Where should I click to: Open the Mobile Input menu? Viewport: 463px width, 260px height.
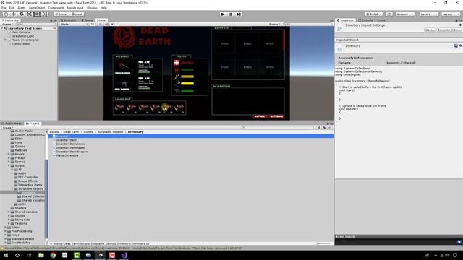click(75, 8)
